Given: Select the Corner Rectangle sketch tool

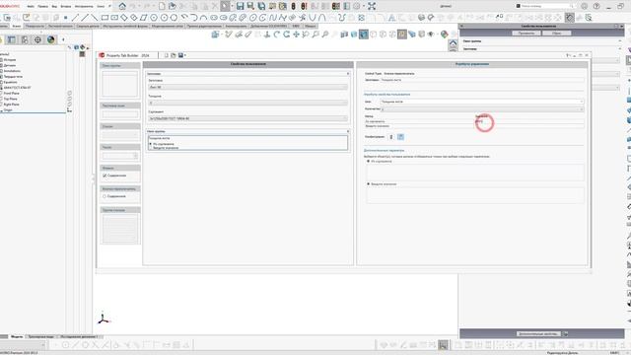Looking at the screenshot, I should 105,18.
